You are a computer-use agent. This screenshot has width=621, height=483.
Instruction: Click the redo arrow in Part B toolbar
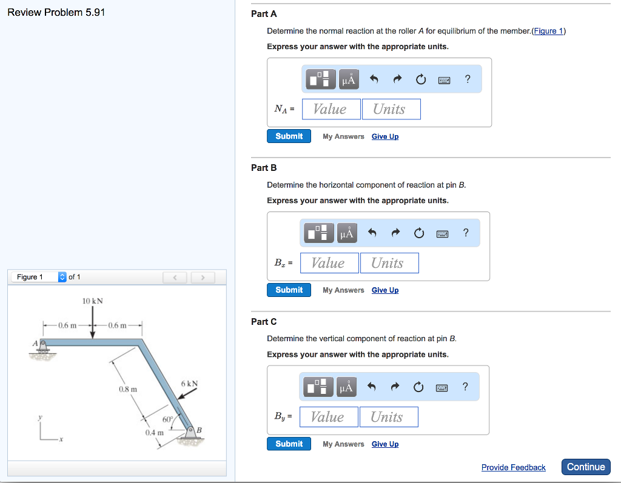tap(395, 233)
